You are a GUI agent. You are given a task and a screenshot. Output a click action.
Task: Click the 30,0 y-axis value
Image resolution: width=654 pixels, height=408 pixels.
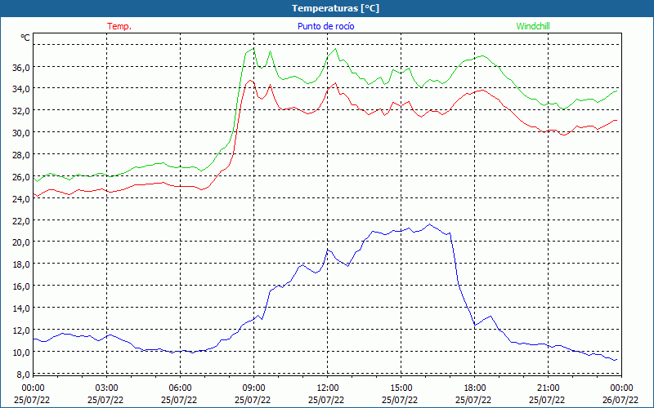click(21, 133)
